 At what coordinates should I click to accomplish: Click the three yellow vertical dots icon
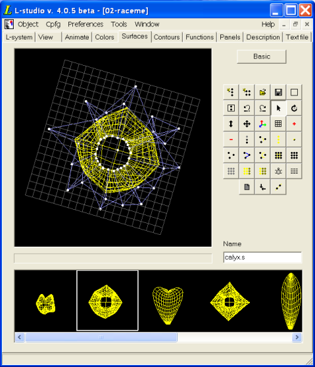point(278,139)
